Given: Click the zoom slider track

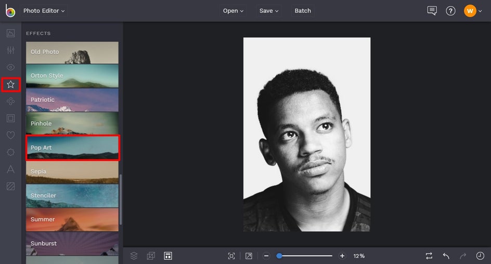Looking at the screenshot, I should (307, 256).
